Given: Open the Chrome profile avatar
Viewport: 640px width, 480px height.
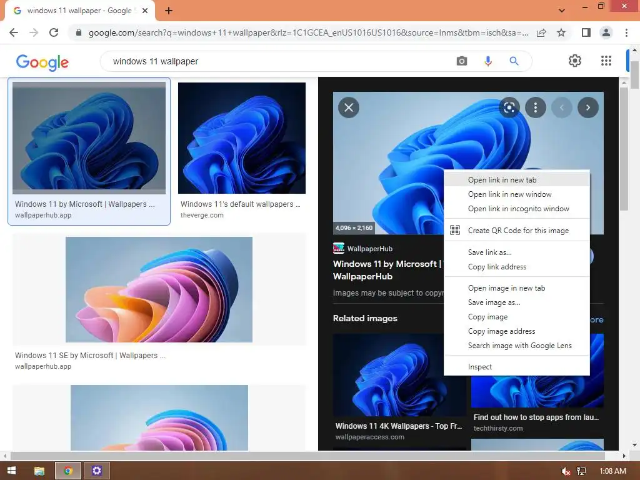Looking at the screenshot, I should [606, 32].
